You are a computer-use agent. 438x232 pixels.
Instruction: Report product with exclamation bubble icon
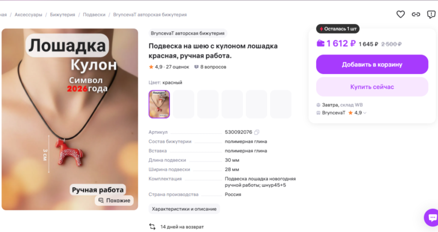coord(431,14)
